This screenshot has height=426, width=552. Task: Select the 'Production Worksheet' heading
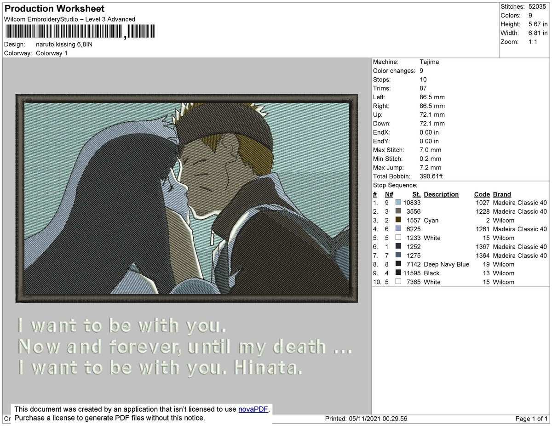(54, 9)
